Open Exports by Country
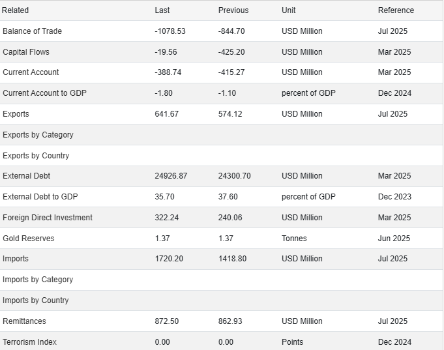 36,156
